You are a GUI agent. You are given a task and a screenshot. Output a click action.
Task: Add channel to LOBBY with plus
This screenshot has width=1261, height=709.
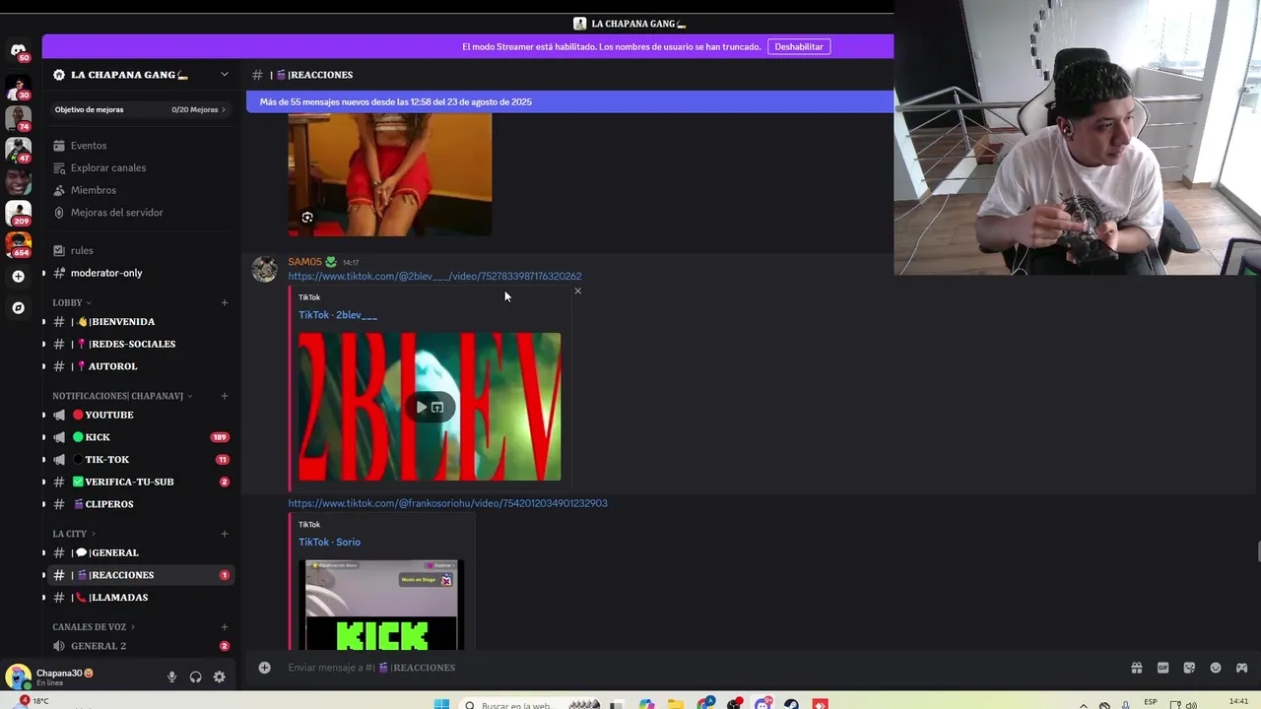point(225,302)
